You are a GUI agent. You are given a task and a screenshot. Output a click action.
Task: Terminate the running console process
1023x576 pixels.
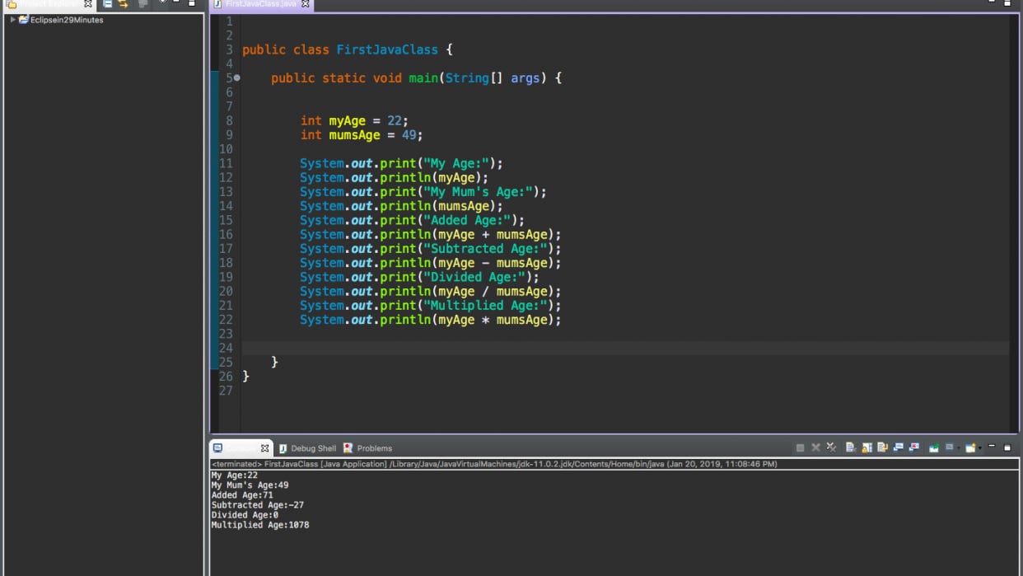[800, 447]
